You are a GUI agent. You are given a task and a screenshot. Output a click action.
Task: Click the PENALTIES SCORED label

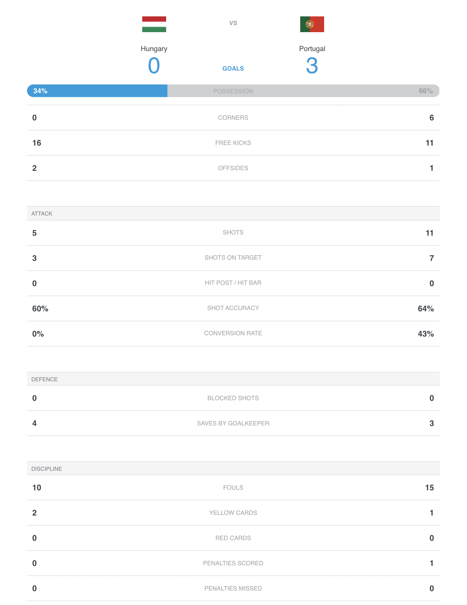pos(233,563)
